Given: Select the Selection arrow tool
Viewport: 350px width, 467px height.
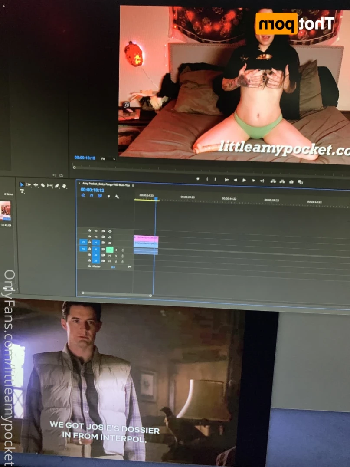Looking at the screenshot, I should 21,184.
